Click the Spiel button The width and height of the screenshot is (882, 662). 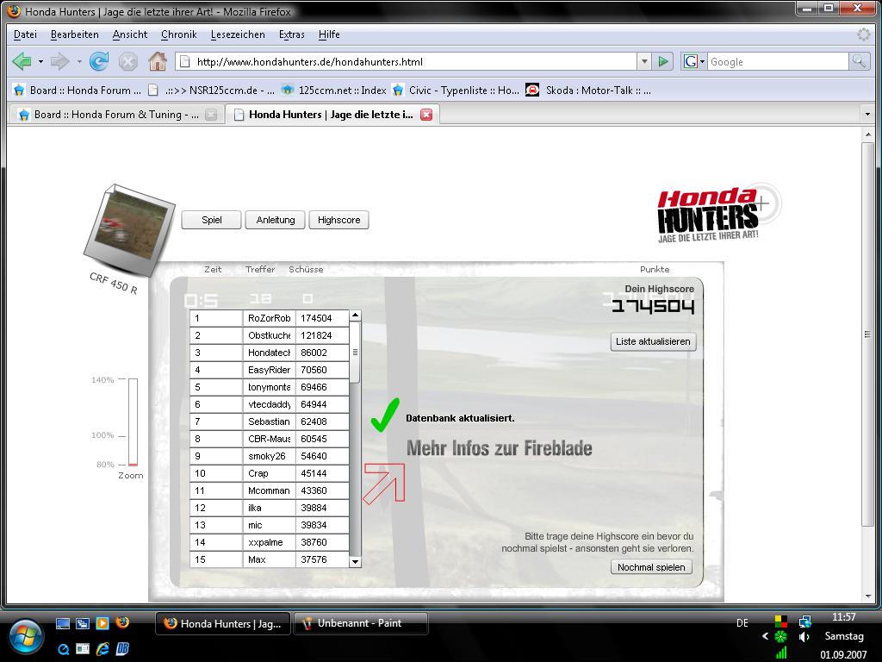click(212, 220)
